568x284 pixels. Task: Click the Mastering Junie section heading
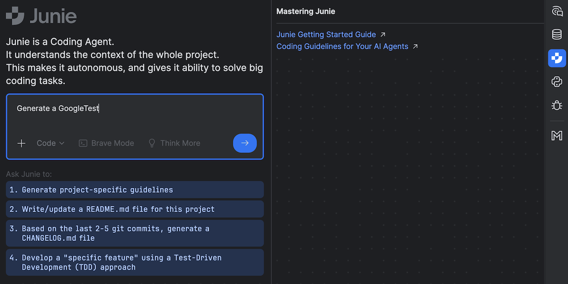click(x=306, y=11)
